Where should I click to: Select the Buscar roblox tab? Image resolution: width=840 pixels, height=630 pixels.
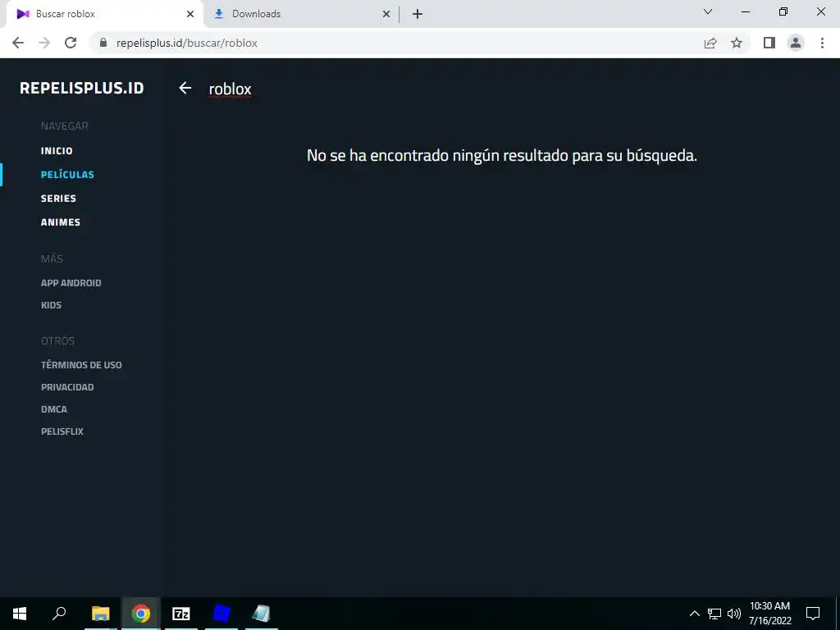click(x=105, y=14)
